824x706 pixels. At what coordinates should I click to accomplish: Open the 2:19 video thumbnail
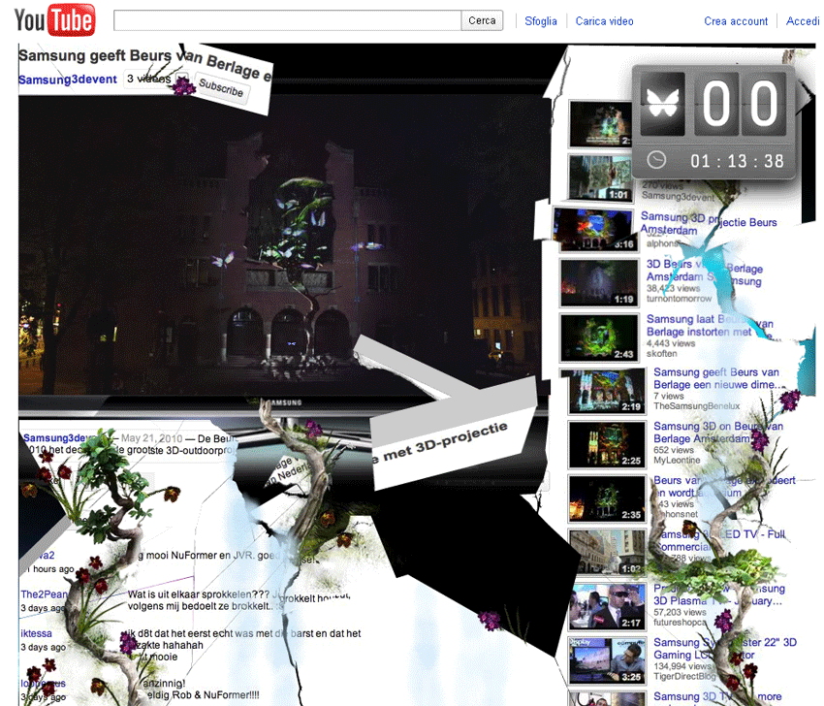606,391
